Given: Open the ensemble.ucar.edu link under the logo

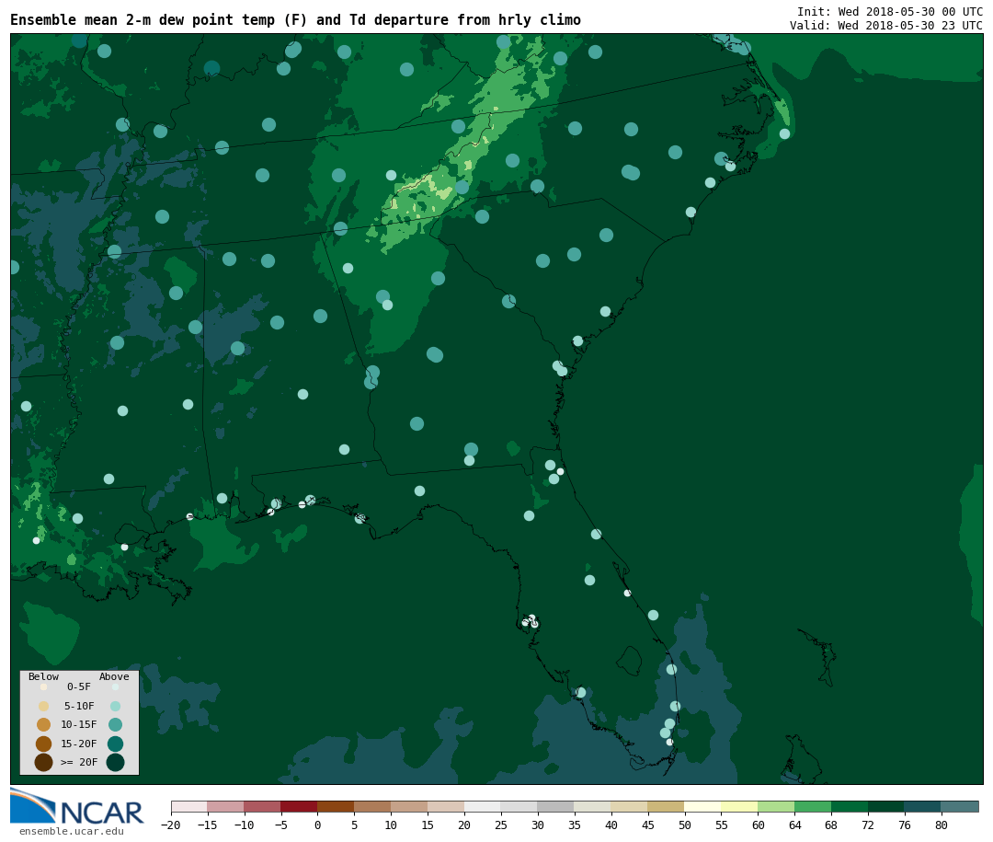Looking at the screenshot, I should coord(72,831).
